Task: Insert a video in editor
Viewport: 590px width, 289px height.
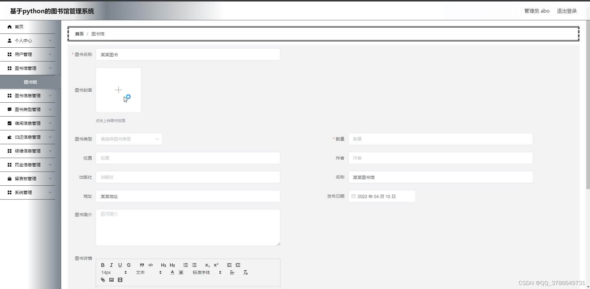Action: coord(120,280)
